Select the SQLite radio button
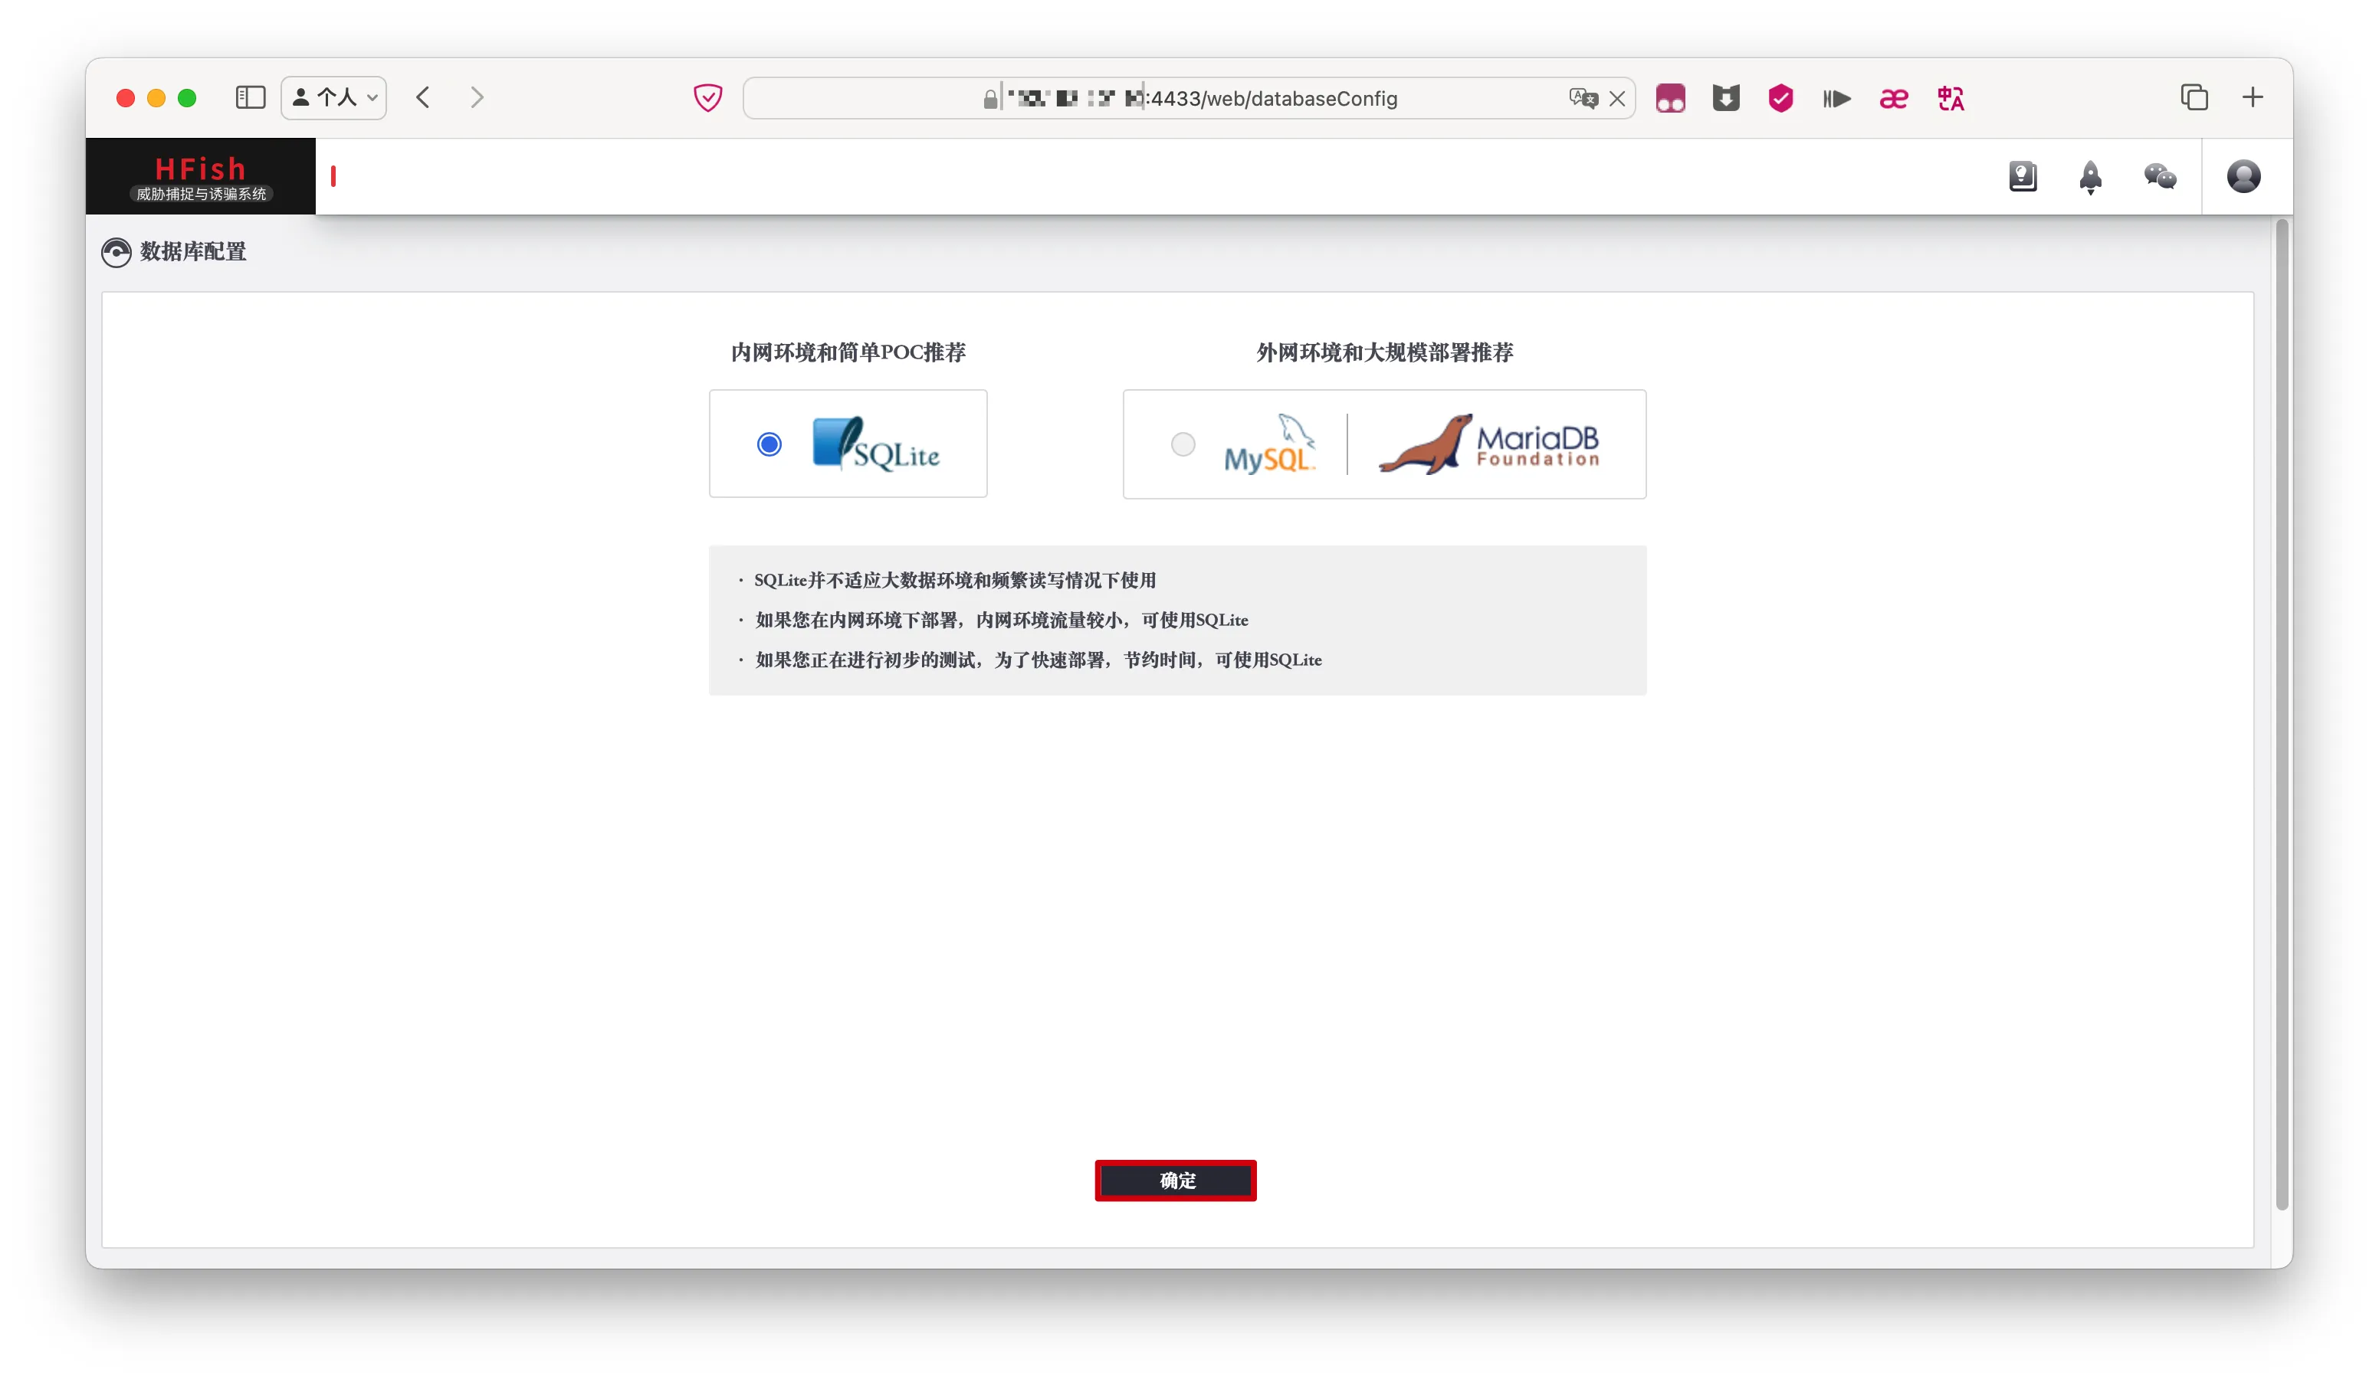This screenshot has width=2379, height=1382. click(769, 444)
